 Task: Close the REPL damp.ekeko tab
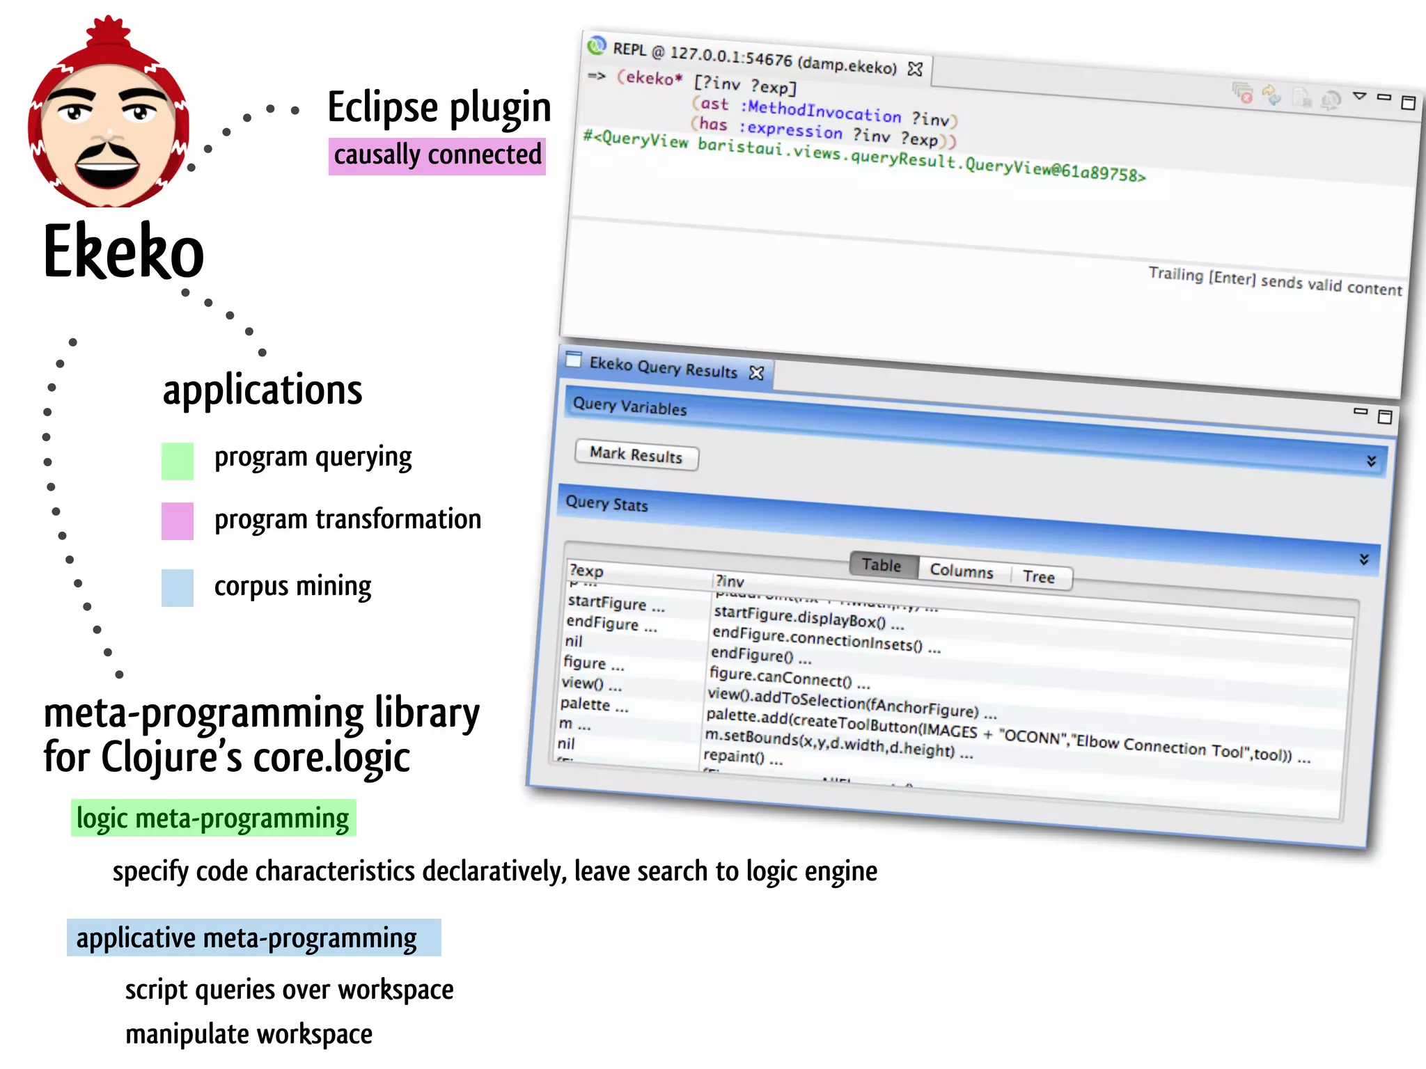click(x=915, y=69)
